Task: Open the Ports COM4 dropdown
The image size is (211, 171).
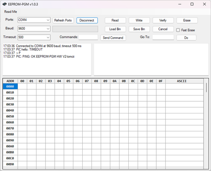Action: coord(34,20)
